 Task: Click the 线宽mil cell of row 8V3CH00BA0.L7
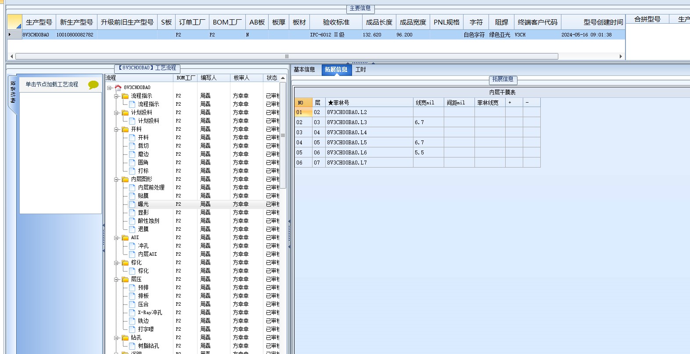click(428, 163)
